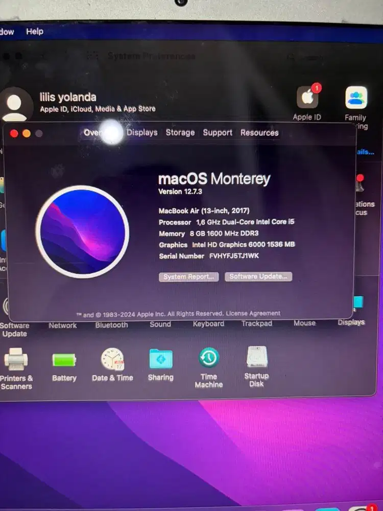Open Time Machine preferences
This screenshot has width=383, height=511.
[209, 358]
